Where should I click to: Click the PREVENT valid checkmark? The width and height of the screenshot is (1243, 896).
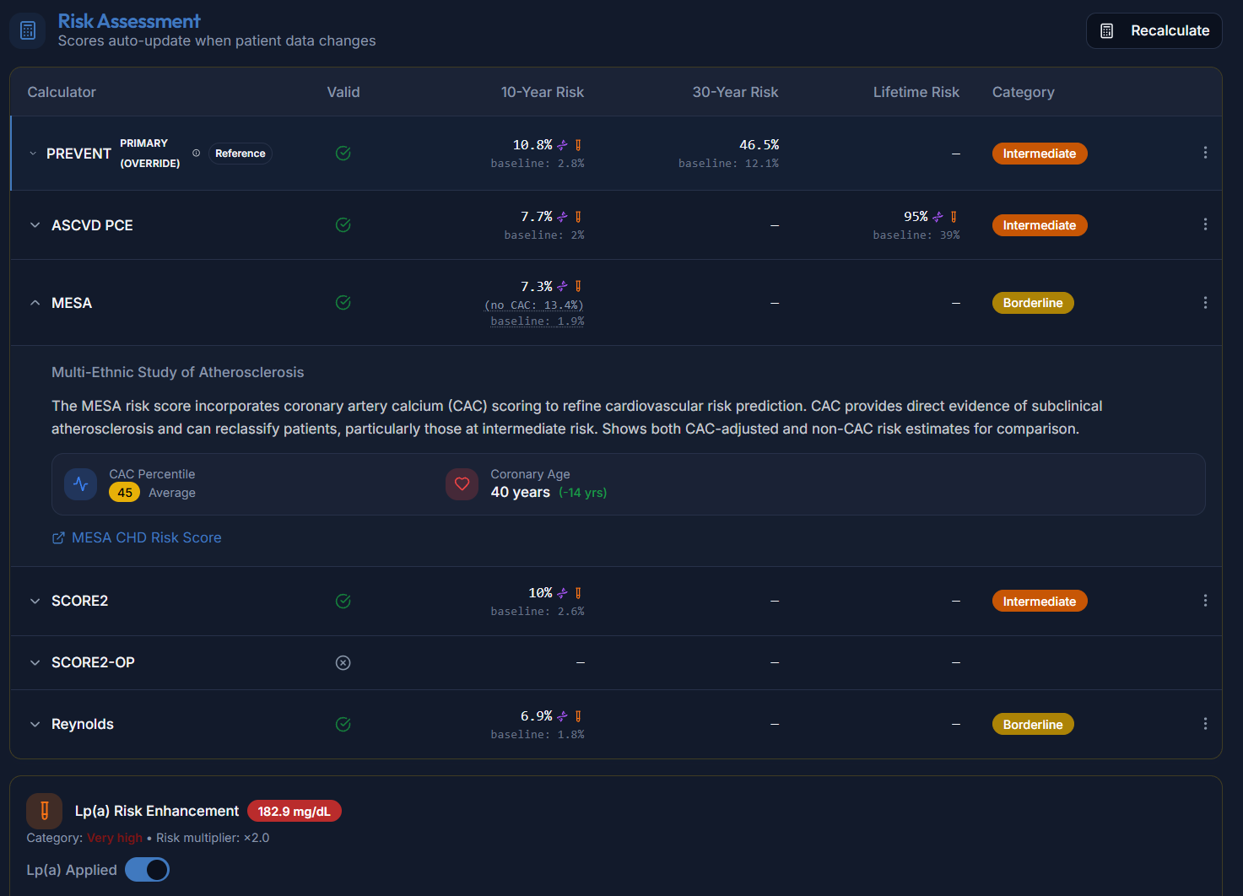pos(343,153)
